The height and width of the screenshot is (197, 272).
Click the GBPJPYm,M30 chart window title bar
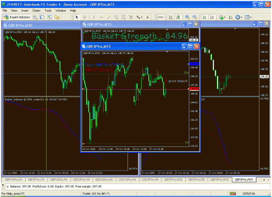tap(42, 25)
